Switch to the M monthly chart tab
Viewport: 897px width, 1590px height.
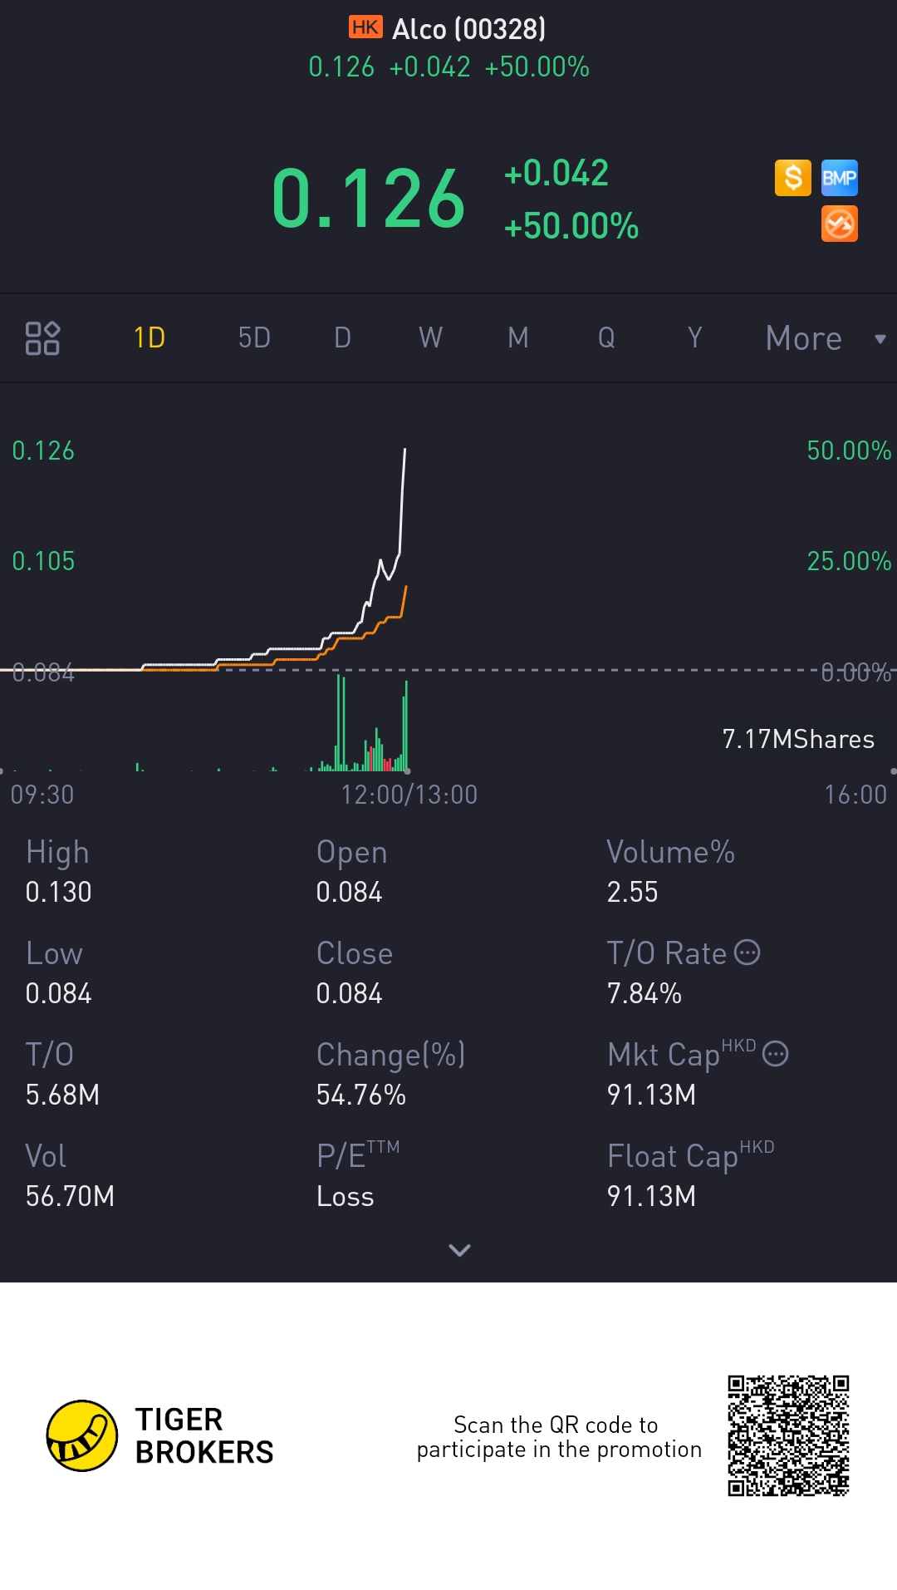(518, 338)
